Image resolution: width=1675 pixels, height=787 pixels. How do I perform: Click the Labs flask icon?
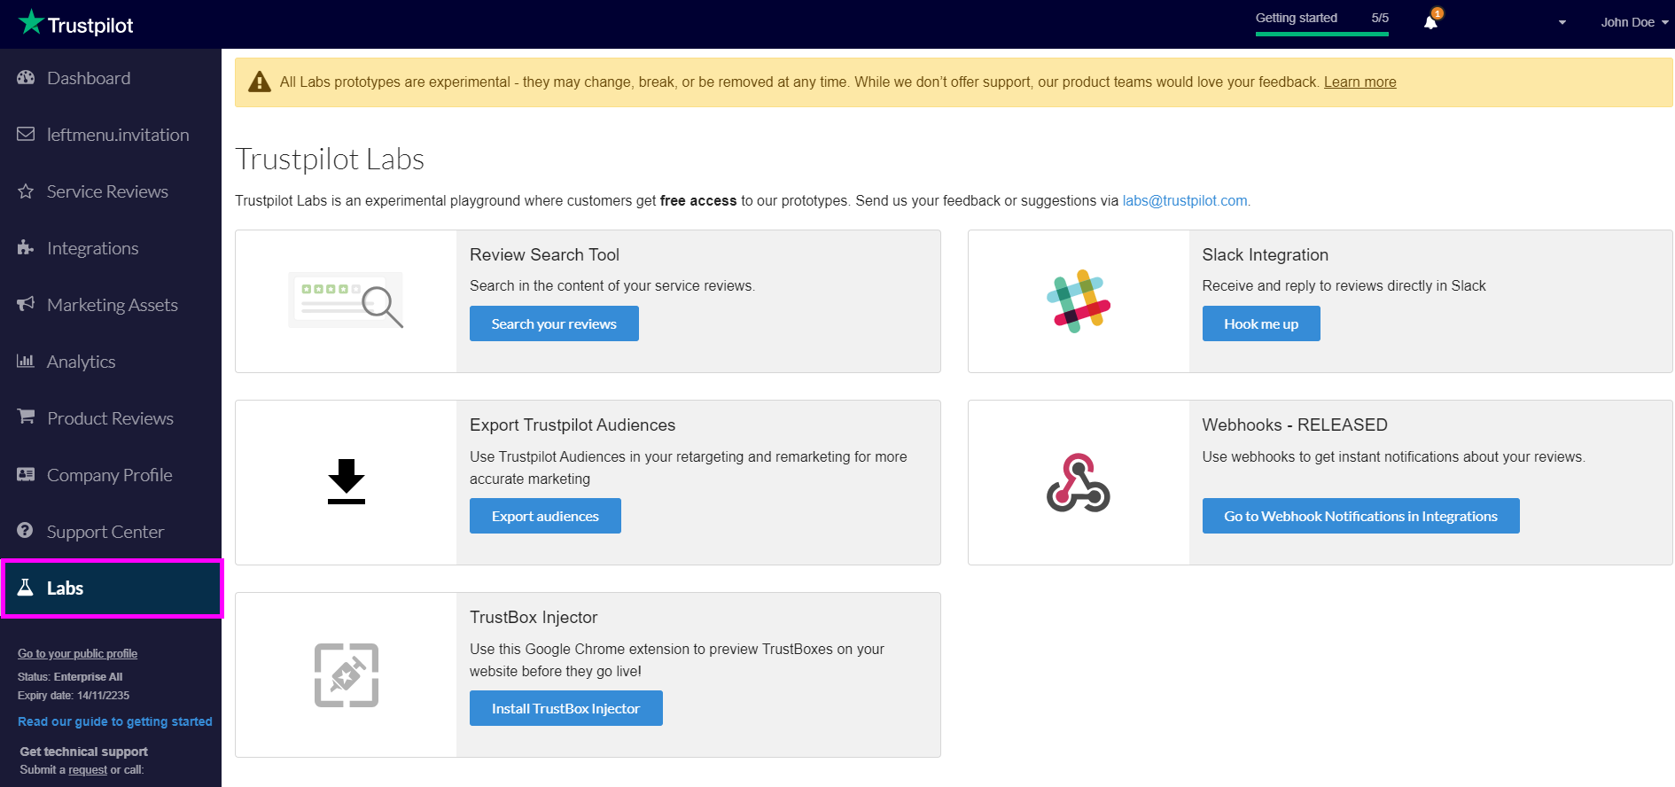(x=26, y=588)
